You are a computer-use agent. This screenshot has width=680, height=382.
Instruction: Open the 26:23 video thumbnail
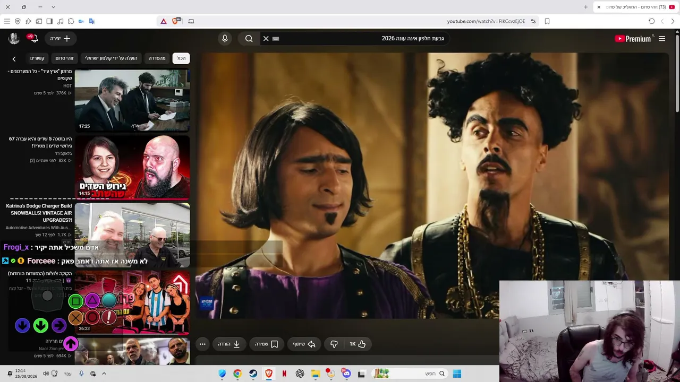click(x=132, y=302)
